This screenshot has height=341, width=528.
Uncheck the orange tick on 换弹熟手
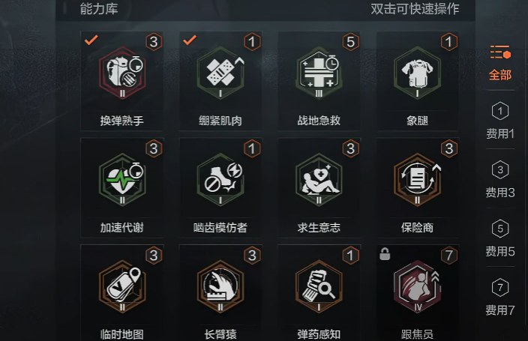pyautogui.click(x=91, y=40)
